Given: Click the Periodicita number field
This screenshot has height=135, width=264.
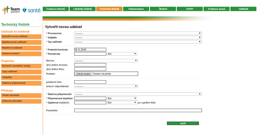Looking at the screenshot, I should click(x=90, y=54).
